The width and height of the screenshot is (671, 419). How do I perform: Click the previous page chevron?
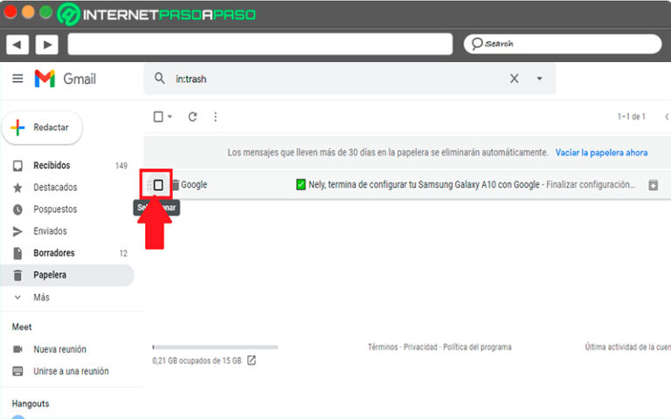pos(667,117)
